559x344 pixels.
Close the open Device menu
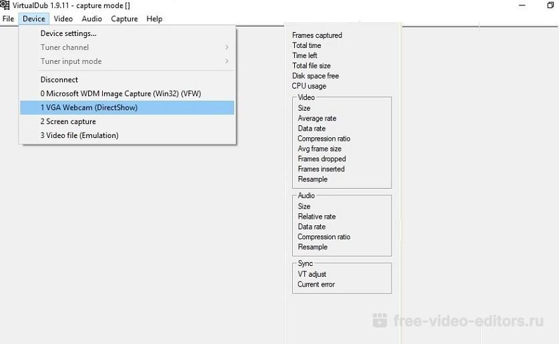coord(34,19)
